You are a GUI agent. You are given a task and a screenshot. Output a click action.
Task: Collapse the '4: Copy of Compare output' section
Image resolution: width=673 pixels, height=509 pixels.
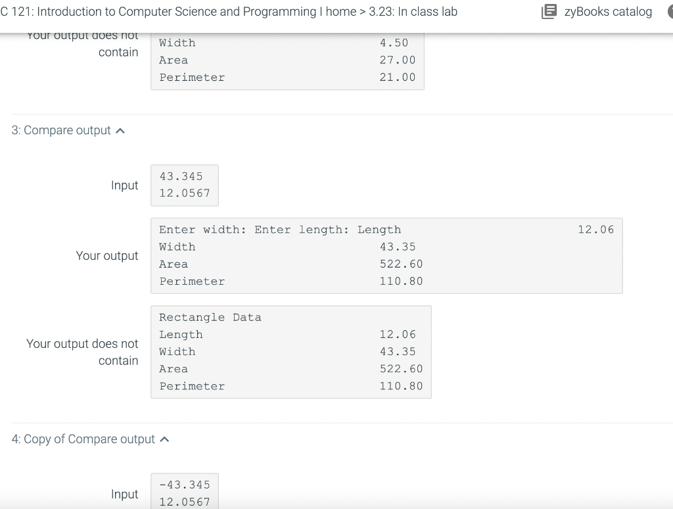(x=166, y=439)
